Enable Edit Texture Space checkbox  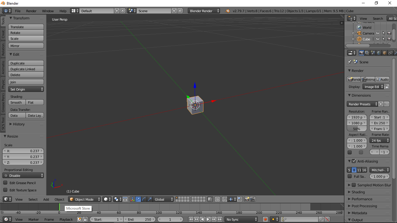[5, 190]
